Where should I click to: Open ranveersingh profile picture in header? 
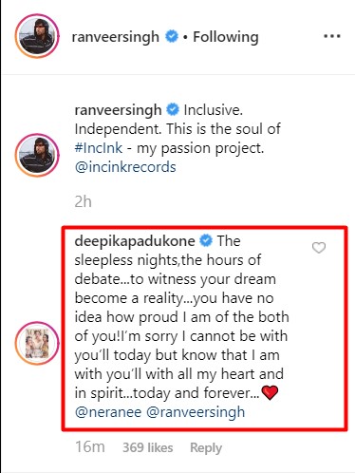[37, 36]
